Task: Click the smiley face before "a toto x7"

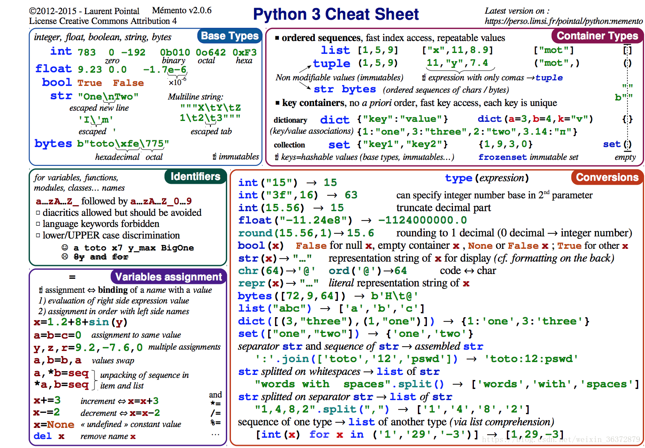Action: [x=65, y=248]
